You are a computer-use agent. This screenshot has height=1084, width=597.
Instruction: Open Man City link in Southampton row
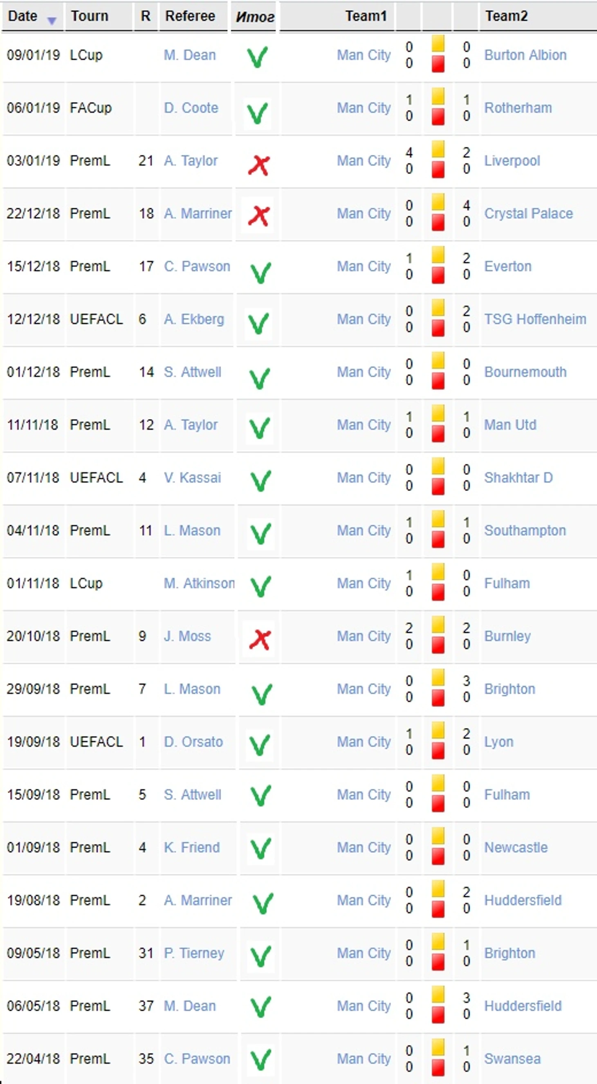pyautogui.click(x=364, y=530)
